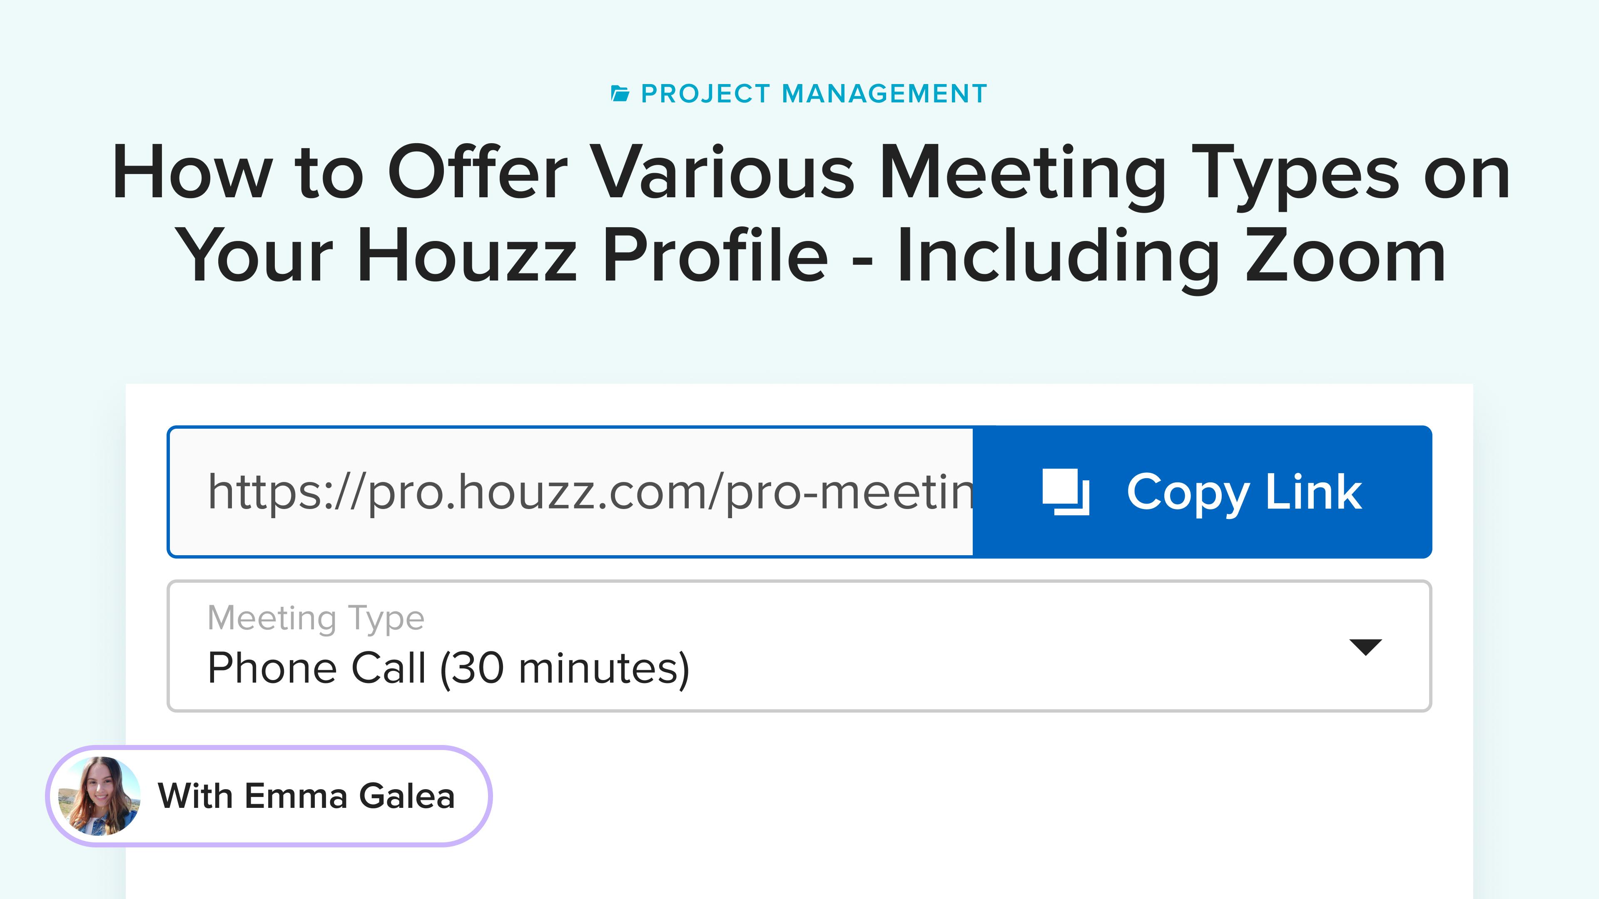Click the copy icon in the blue button
Viewport: 1599px width, 899px height.
point(1066,492)
